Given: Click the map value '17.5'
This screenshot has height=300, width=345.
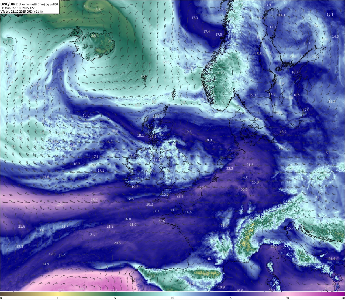Looking at the screenshot, I should point(219,35).
